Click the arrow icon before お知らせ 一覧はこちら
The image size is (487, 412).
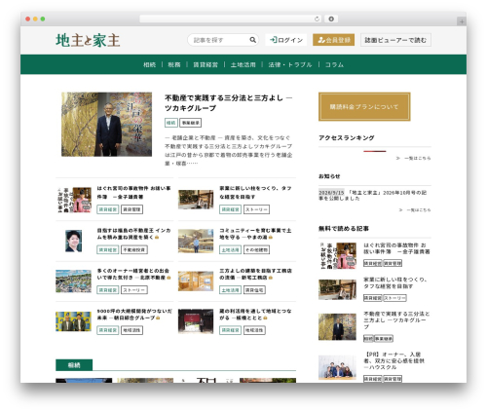click(x=400, y=210)
